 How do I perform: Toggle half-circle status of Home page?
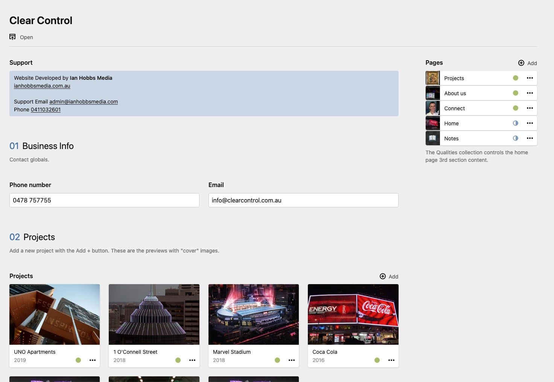[516, 123]
